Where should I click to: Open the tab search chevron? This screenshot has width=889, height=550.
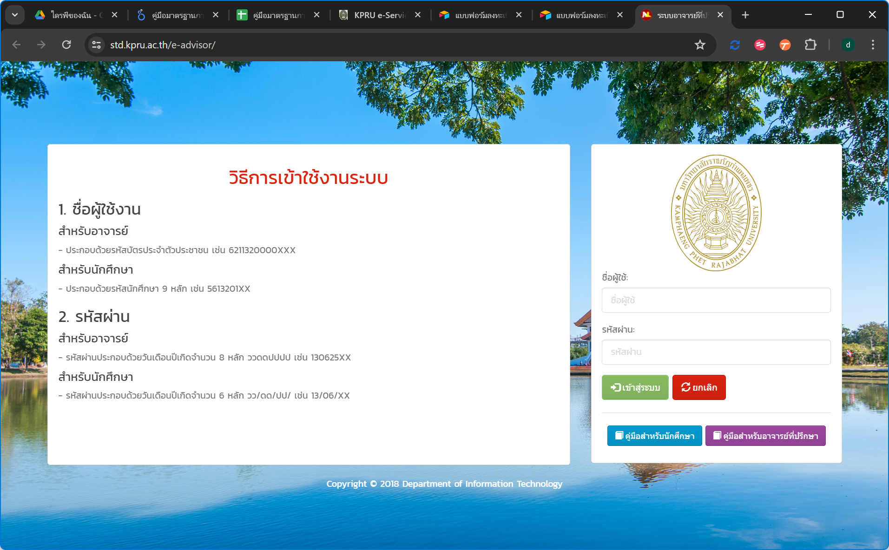14,14
